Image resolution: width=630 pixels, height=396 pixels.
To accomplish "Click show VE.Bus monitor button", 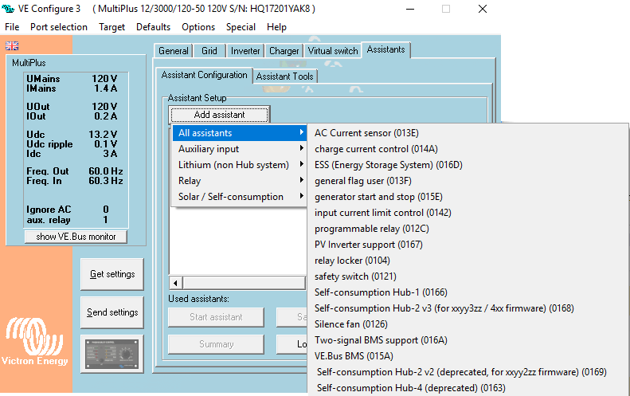I will tap(76, 237).
